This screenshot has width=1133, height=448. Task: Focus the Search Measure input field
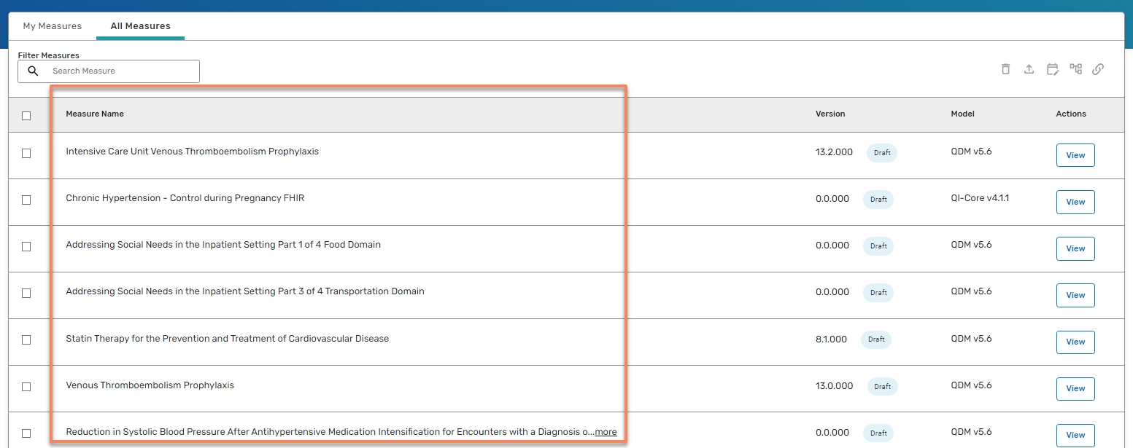coord(120,71)
